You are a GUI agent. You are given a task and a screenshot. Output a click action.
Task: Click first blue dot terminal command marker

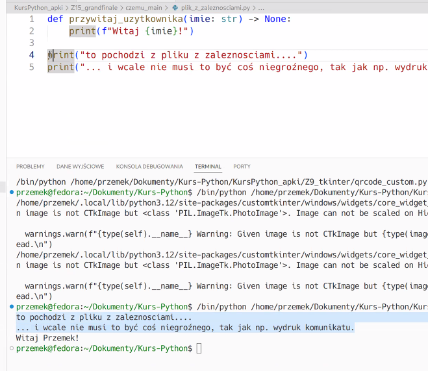[12, 192]
